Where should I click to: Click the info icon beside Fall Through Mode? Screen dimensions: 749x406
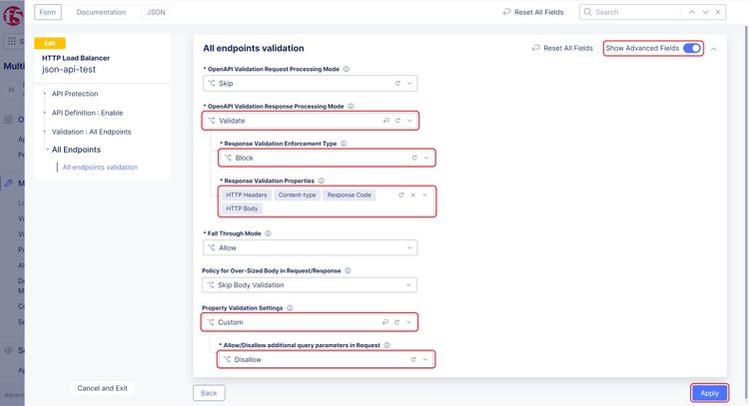pyautogui.click(x=268, y=233)
